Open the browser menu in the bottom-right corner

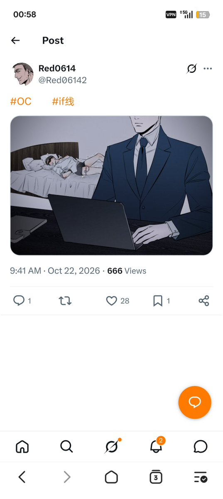(x=201, y=477)
